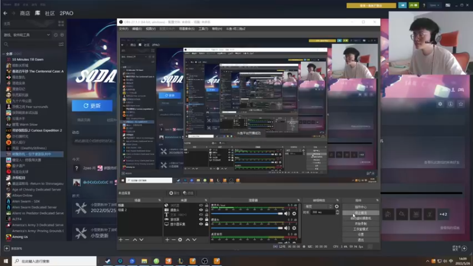Open the 游戏、软件和工具 filter dropdown
This screenshot has width=473, height=266.
(27, 35)
